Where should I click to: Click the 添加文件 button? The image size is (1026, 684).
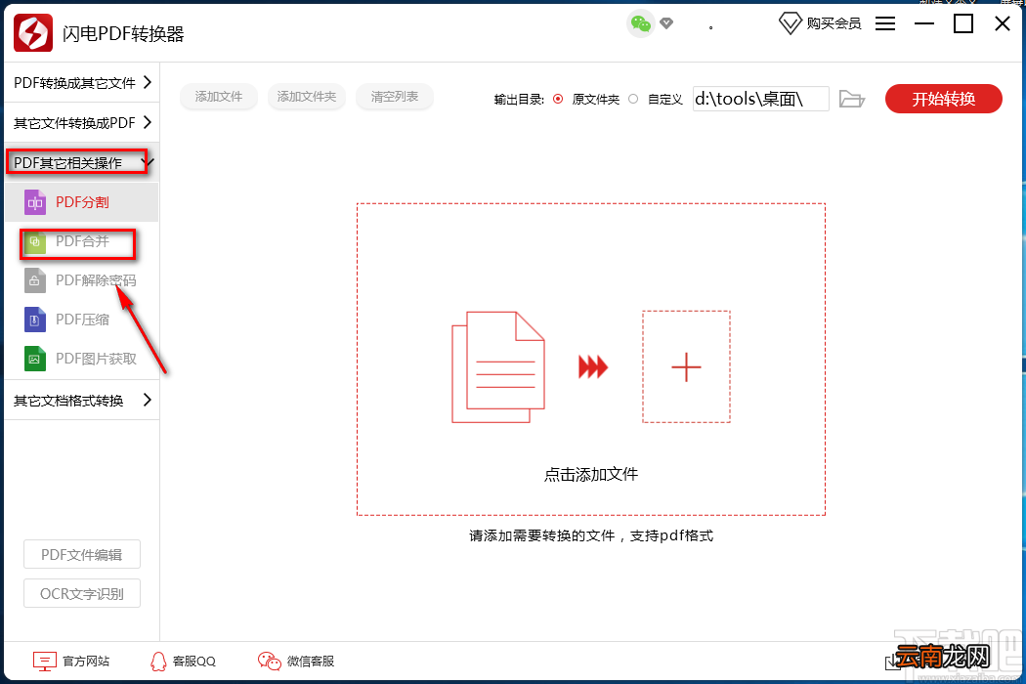click(x=219, y=96)
